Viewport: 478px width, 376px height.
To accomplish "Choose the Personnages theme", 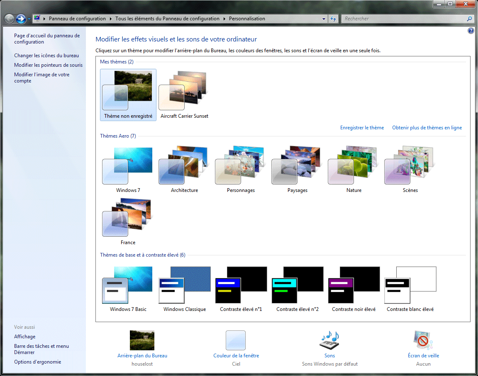I will coord(241,170).
